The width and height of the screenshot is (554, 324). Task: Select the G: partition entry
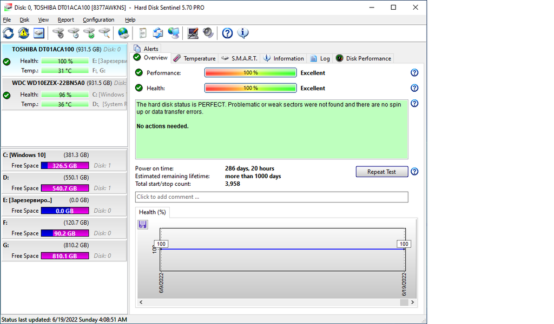coord(64,251)
